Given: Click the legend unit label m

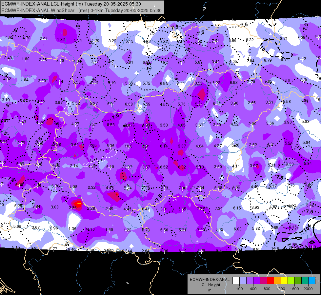Looking at the screenshot, I should (x=210, y=290).
